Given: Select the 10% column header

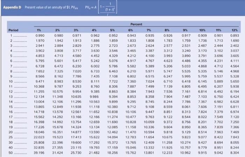Looking at the screenshot, I should click(202, 30).
